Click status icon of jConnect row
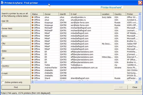This screenshot has width=143, height=95. tap(33, 54)
